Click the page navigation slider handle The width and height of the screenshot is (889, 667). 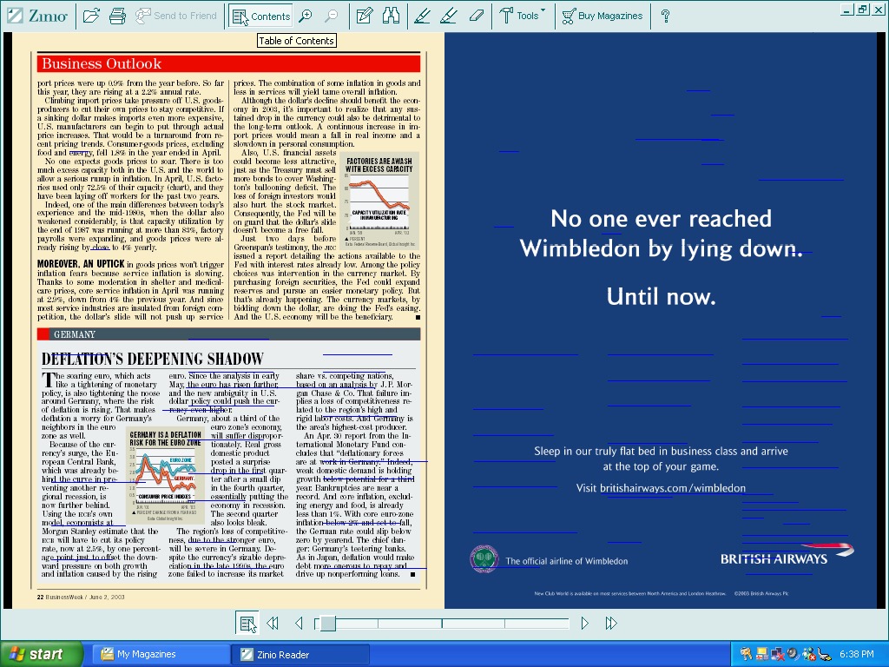(327, 623)
